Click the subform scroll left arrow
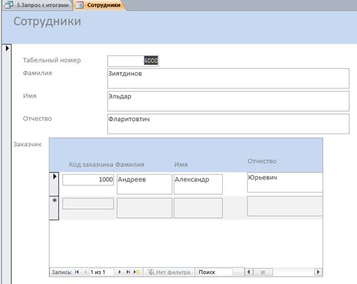 tap(249, 272)
